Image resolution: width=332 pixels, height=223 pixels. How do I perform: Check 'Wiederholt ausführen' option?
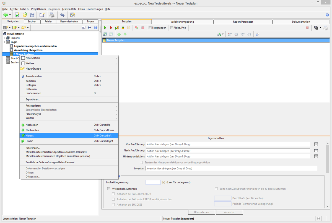[109, 188]
